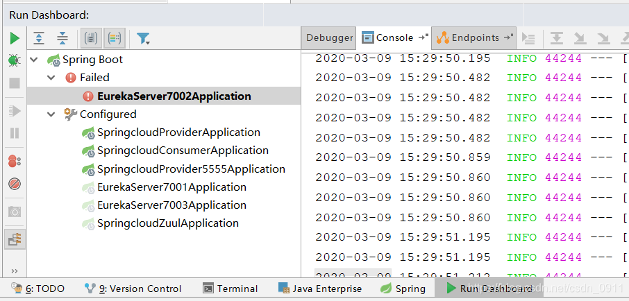Click Show Execution Point icon

528,38
